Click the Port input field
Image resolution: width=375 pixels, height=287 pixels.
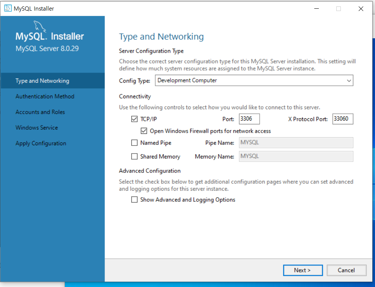pyautogui.click(x=249, y=119)
